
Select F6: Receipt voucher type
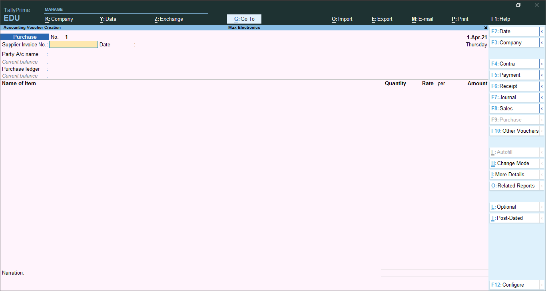(x=514, y=86)
